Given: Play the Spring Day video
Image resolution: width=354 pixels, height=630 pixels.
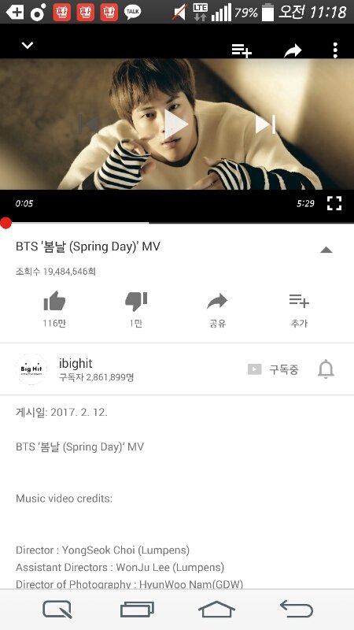Looking at the screenshot, I should click(x=175, y=124).
